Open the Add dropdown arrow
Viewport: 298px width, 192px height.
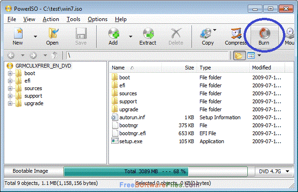[131, 37]
